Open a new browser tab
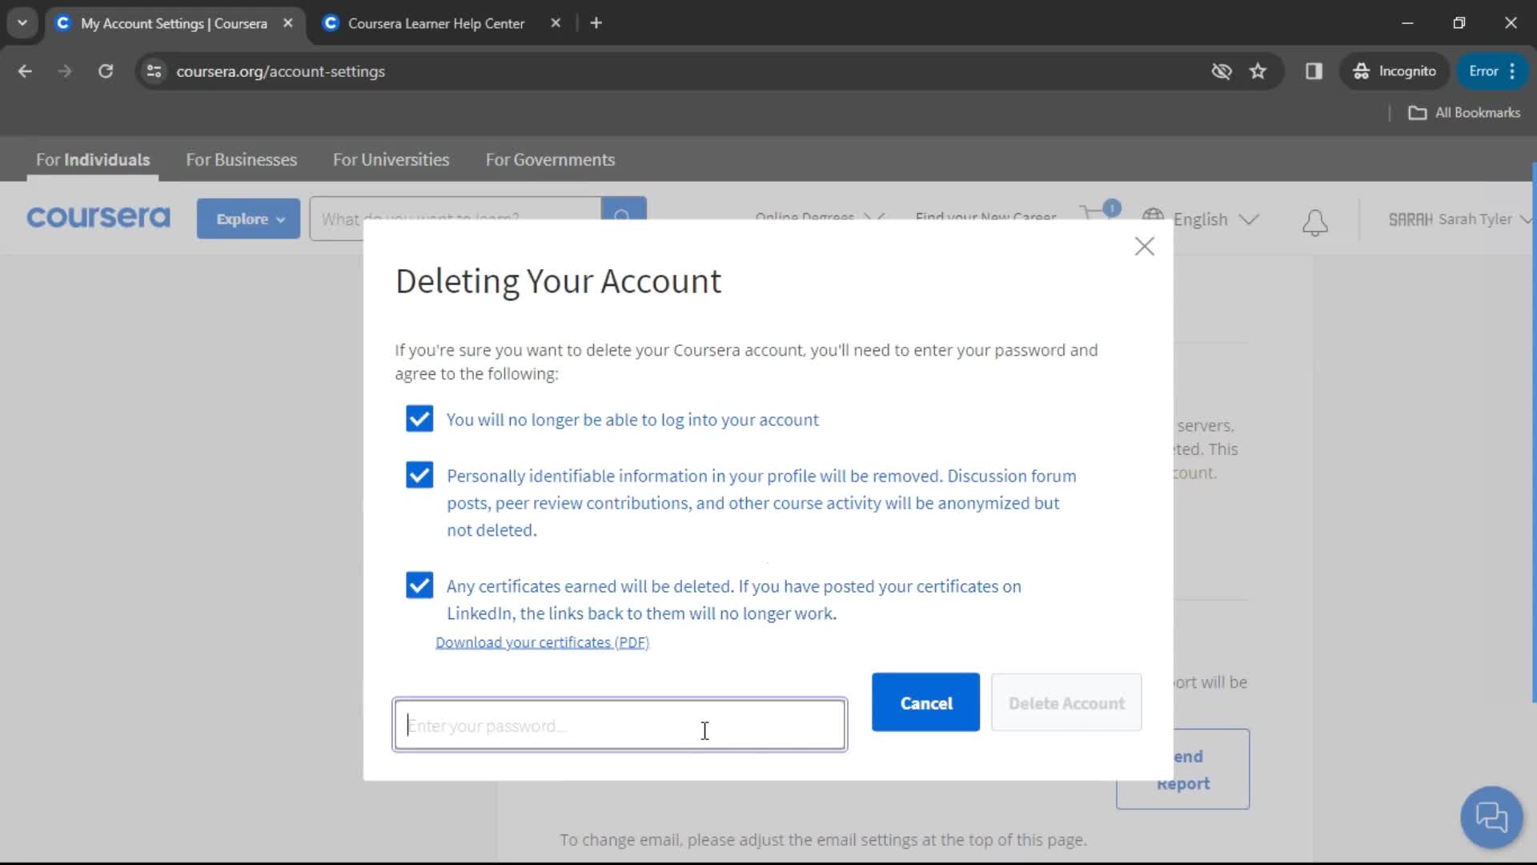Viewport: 1537px width, 865px height. pos(596,23)
